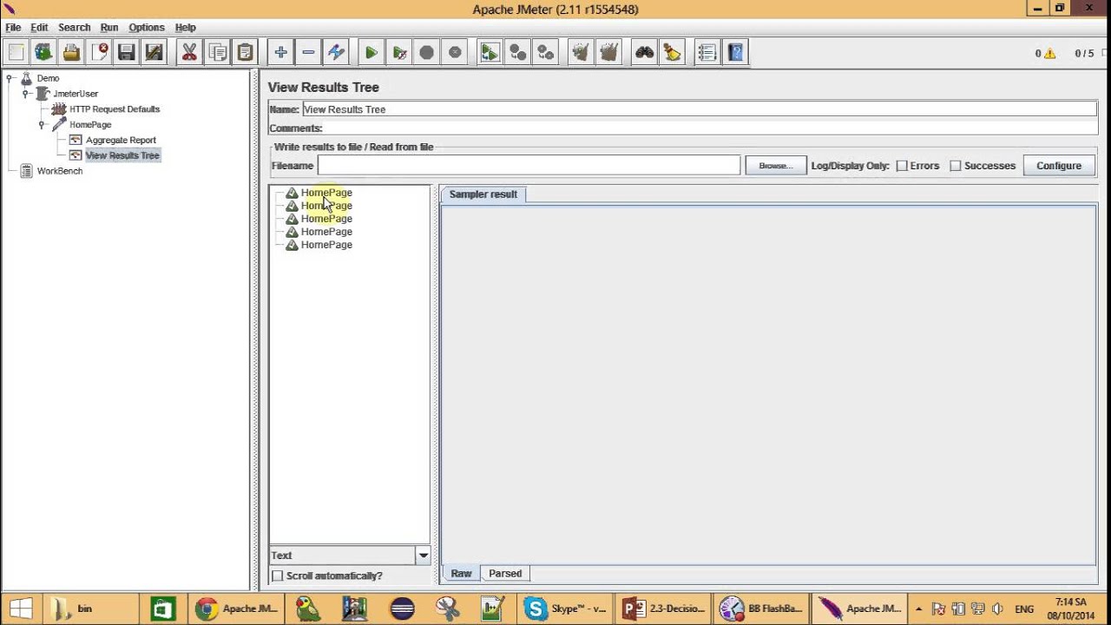Click the warning triangle error counter icon
Image resolution: width=1111 pixels, height=625 pixels.
click(1050, 54)
